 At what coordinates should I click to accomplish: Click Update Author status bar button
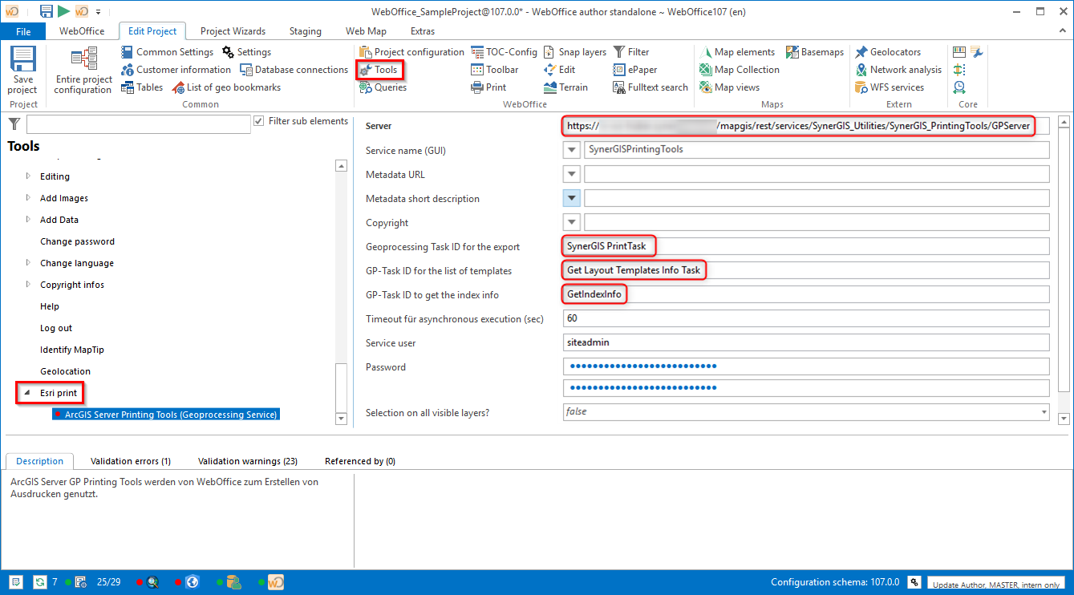[995, 583]
